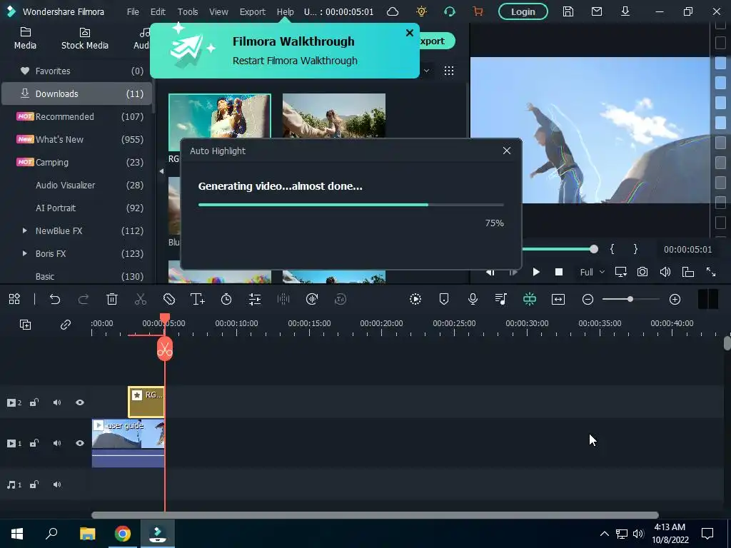The width and height of the screenshot is (731, 548).
Task: Click the save project floppy icon
Action: click(x=568, y=11)
